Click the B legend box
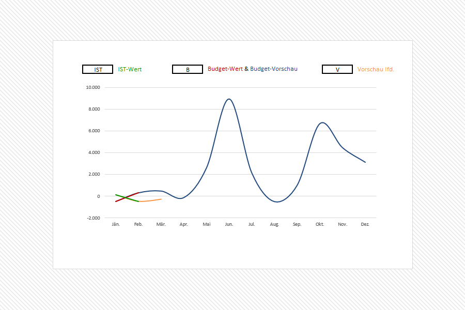 [x=187, y=69]
